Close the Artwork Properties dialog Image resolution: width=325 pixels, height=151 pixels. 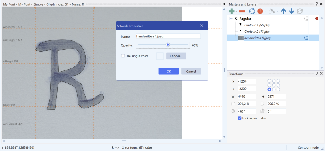201,26
